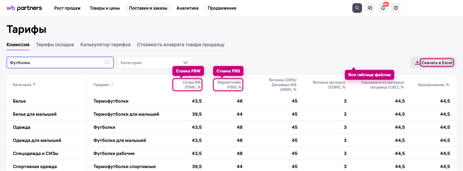Switch to the Калькулятор тарифов tab
This screenshot has width=463, height=171.
[106, 45]
